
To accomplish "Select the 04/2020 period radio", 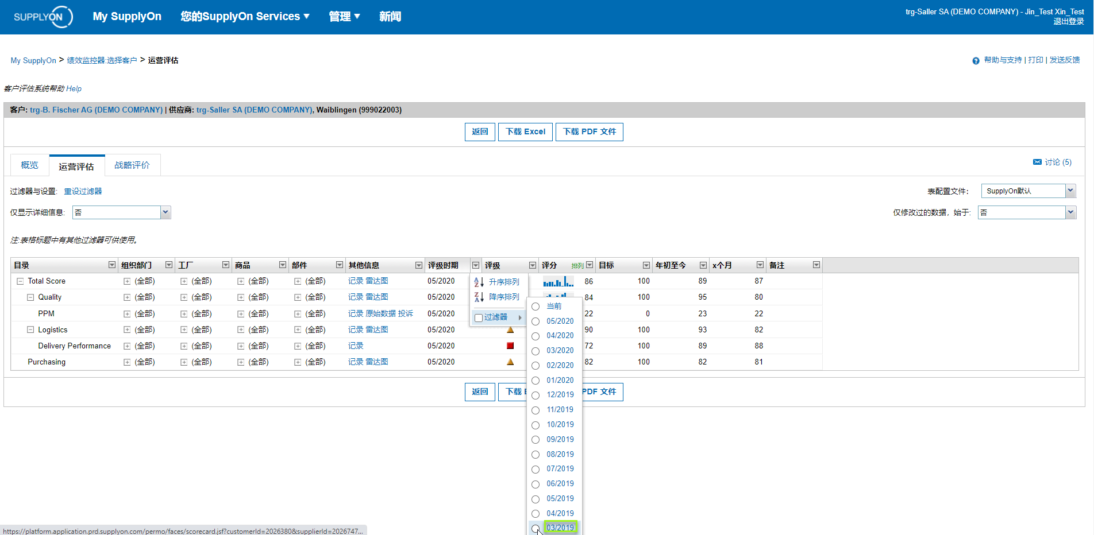I will (536, 336).
